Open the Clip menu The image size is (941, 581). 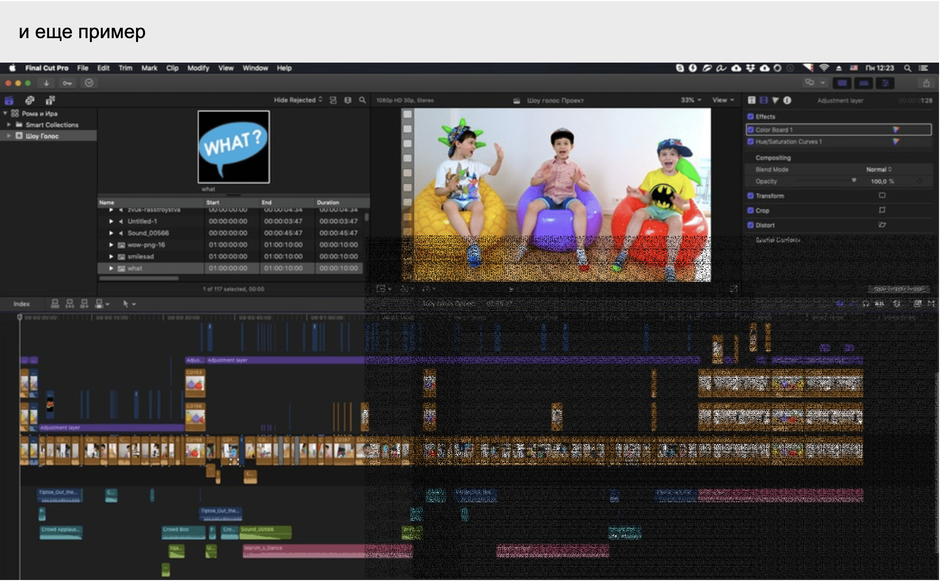pos(172,68)
